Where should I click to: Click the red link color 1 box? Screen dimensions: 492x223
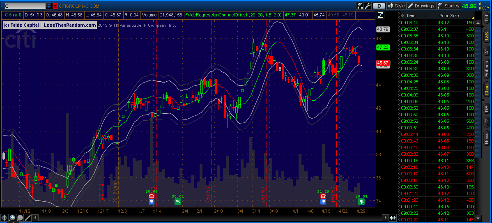pos(55,6)
